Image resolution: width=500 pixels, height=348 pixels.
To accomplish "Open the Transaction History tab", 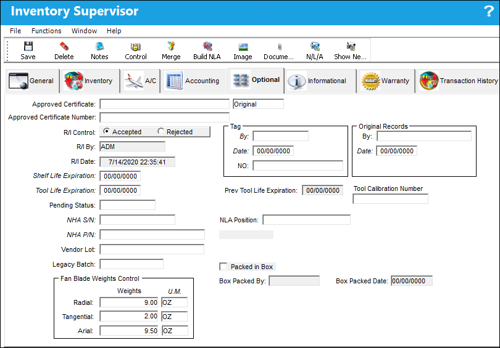I will 458,81.
